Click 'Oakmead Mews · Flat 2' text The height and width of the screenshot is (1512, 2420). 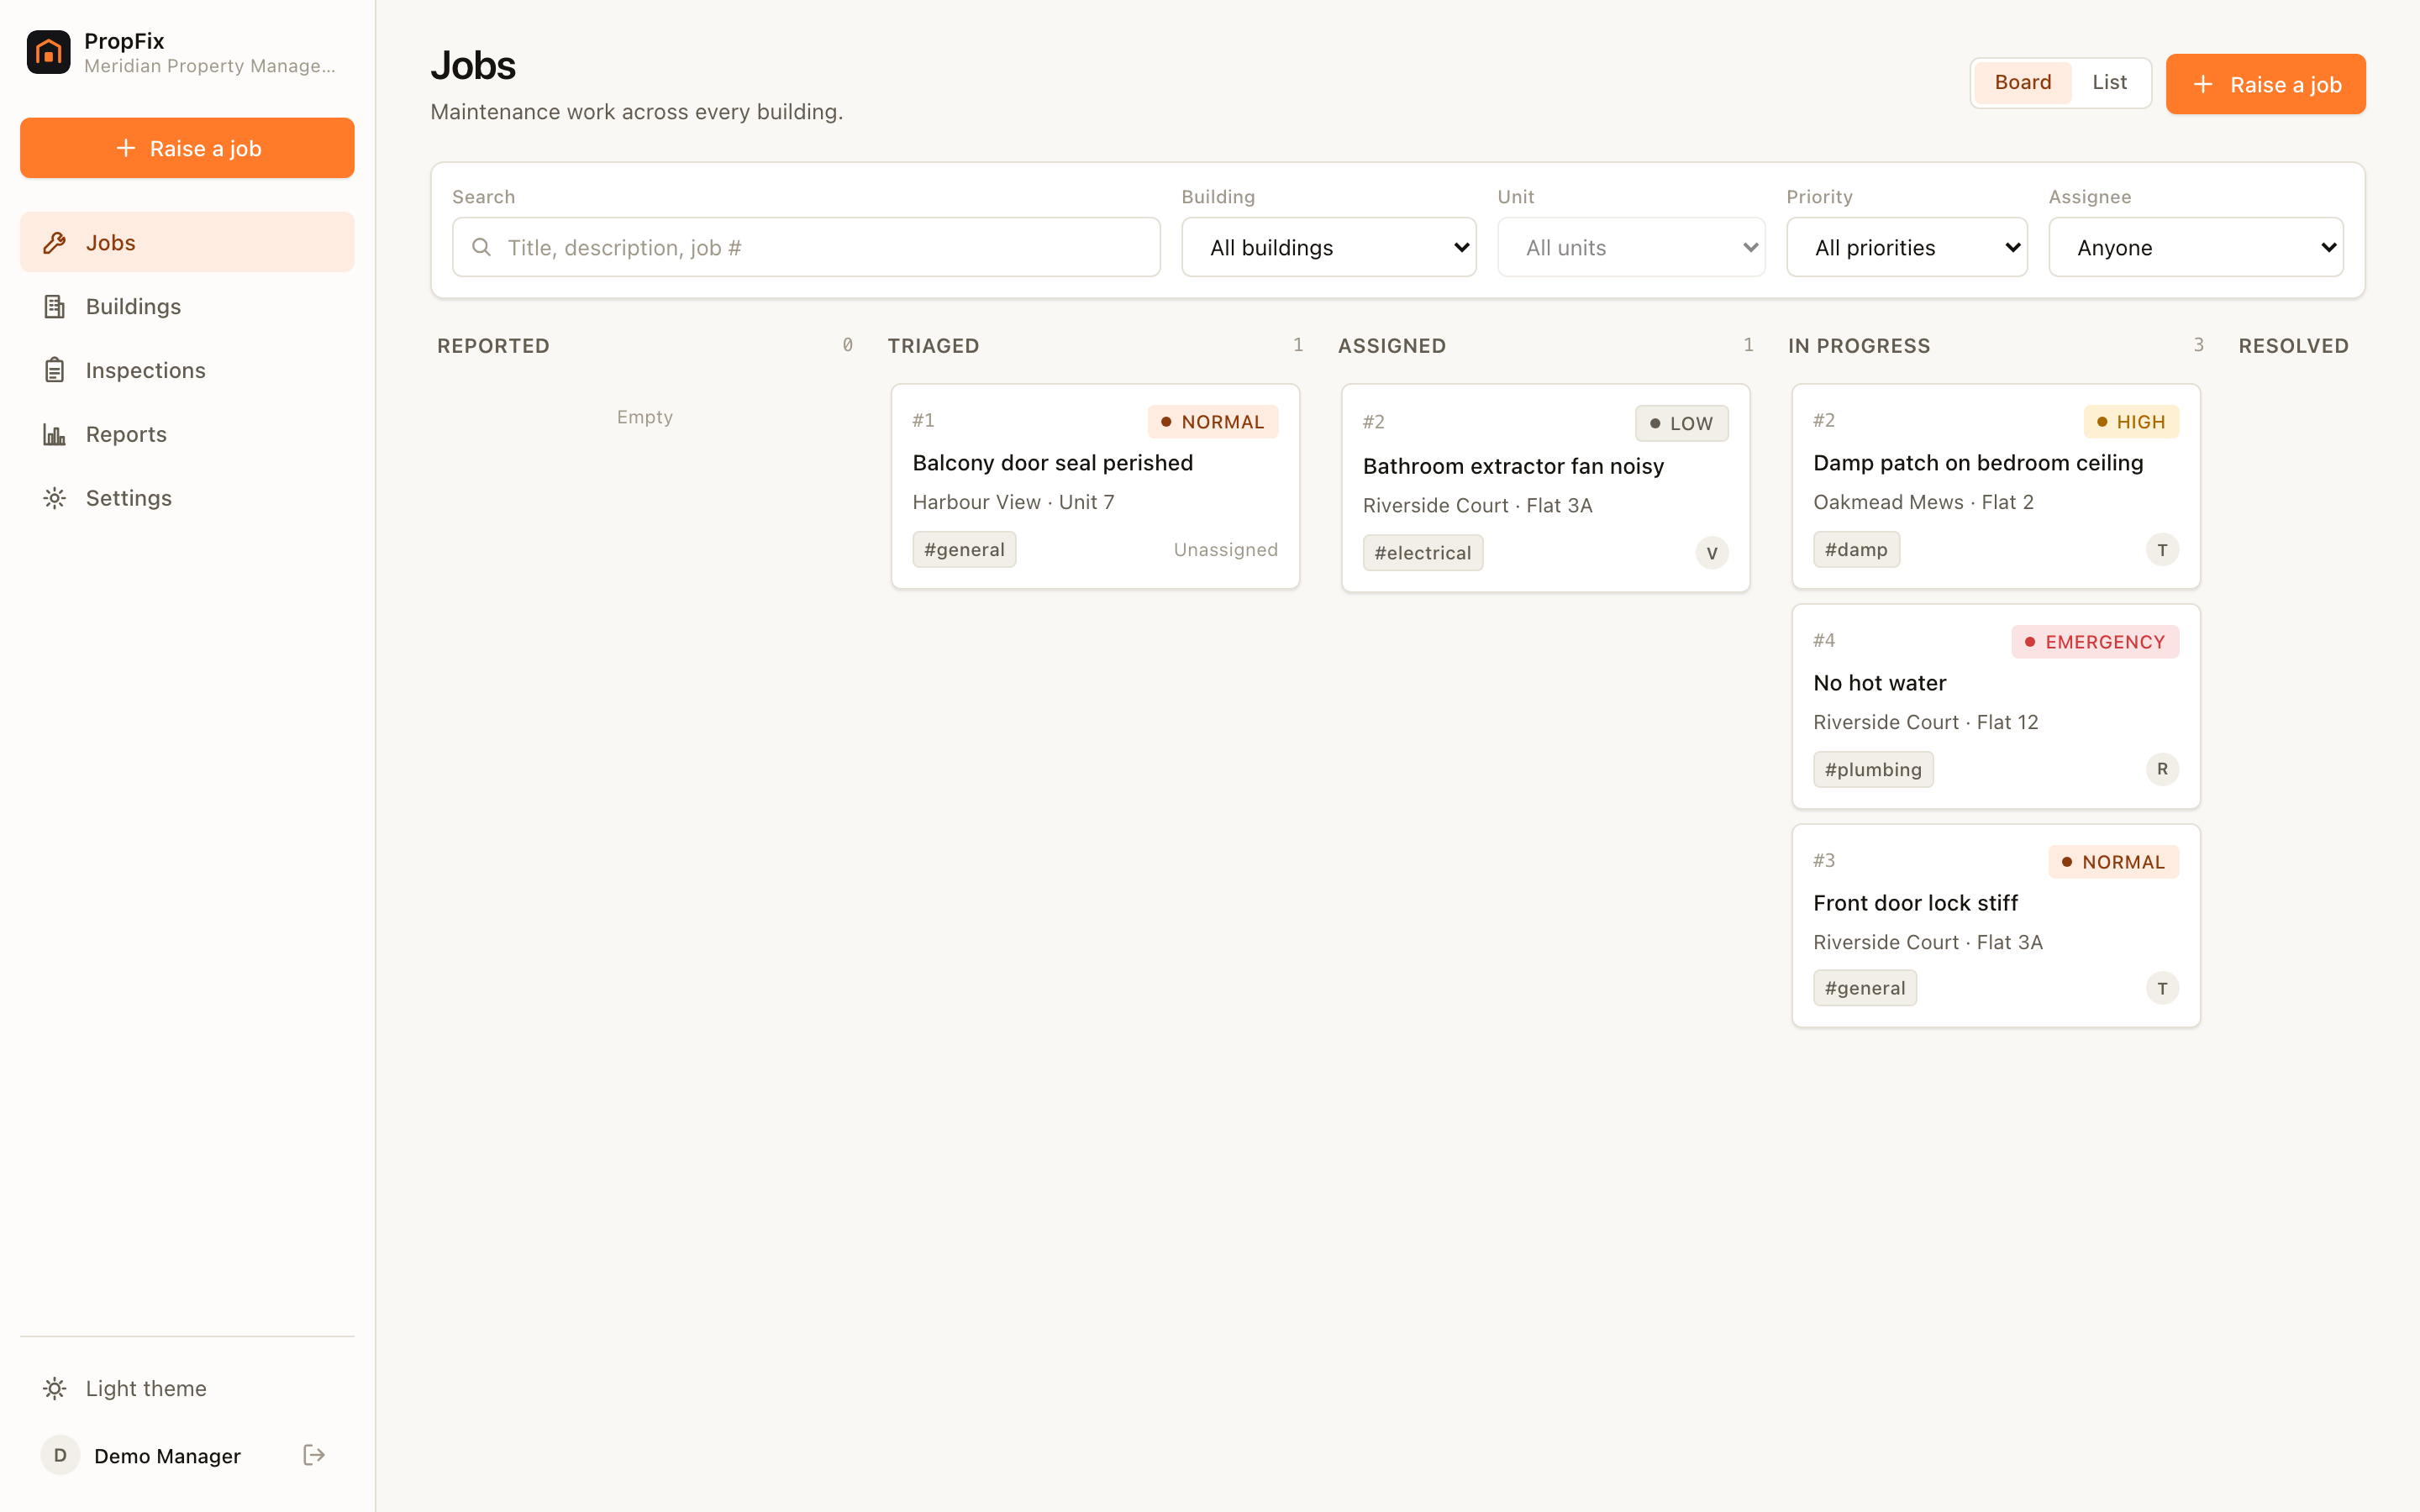coord(1923,502)
